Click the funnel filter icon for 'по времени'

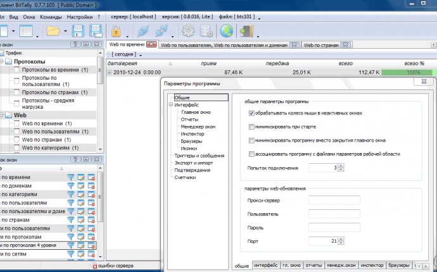coord(71,177)
